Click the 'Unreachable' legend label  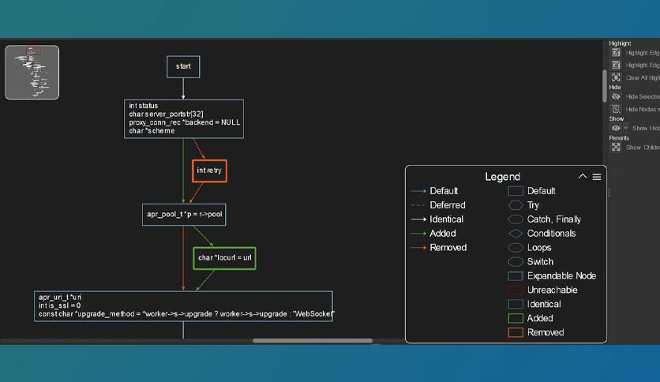click(553, 290)
